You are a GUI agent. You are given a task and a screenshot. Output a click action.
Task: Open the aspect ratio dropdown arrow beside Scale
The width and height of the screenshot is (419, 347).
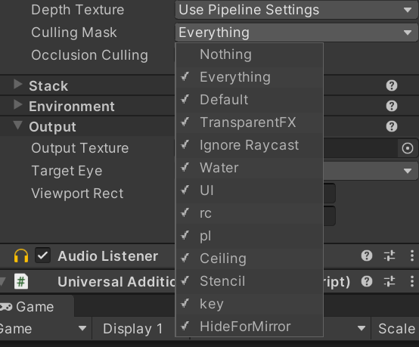(362, 328)
